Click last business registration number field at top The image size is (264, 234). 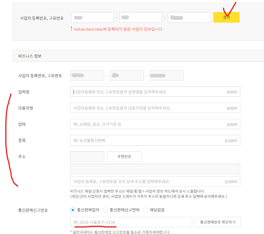189,17
